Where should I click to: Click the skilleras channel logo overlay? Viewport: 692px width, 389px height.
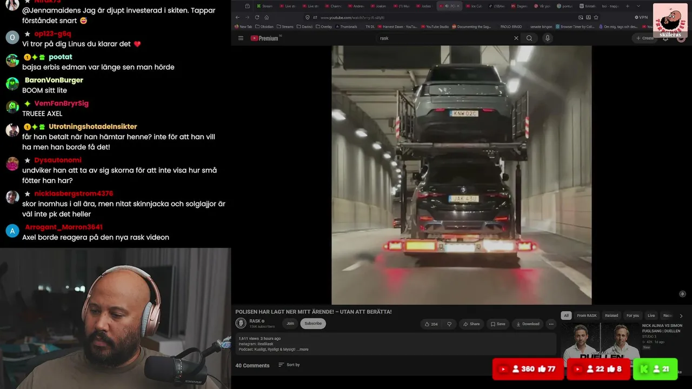click(x=670, y=21)
